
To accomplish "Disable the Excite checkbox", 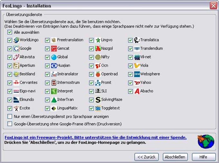I will pyautogui.click(x=10, y=108).
